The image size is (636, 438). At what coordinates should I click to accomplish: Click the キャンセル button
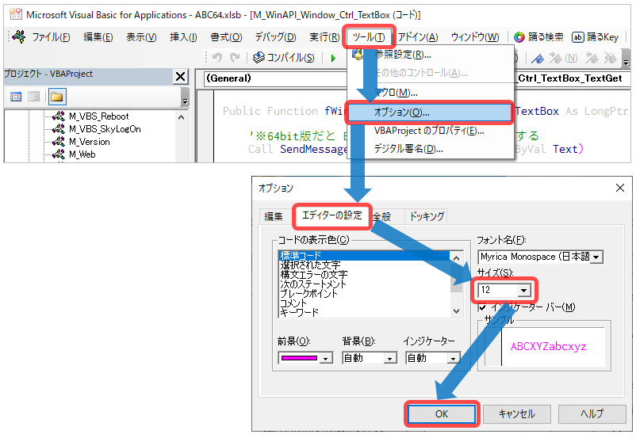click(517, 414)
